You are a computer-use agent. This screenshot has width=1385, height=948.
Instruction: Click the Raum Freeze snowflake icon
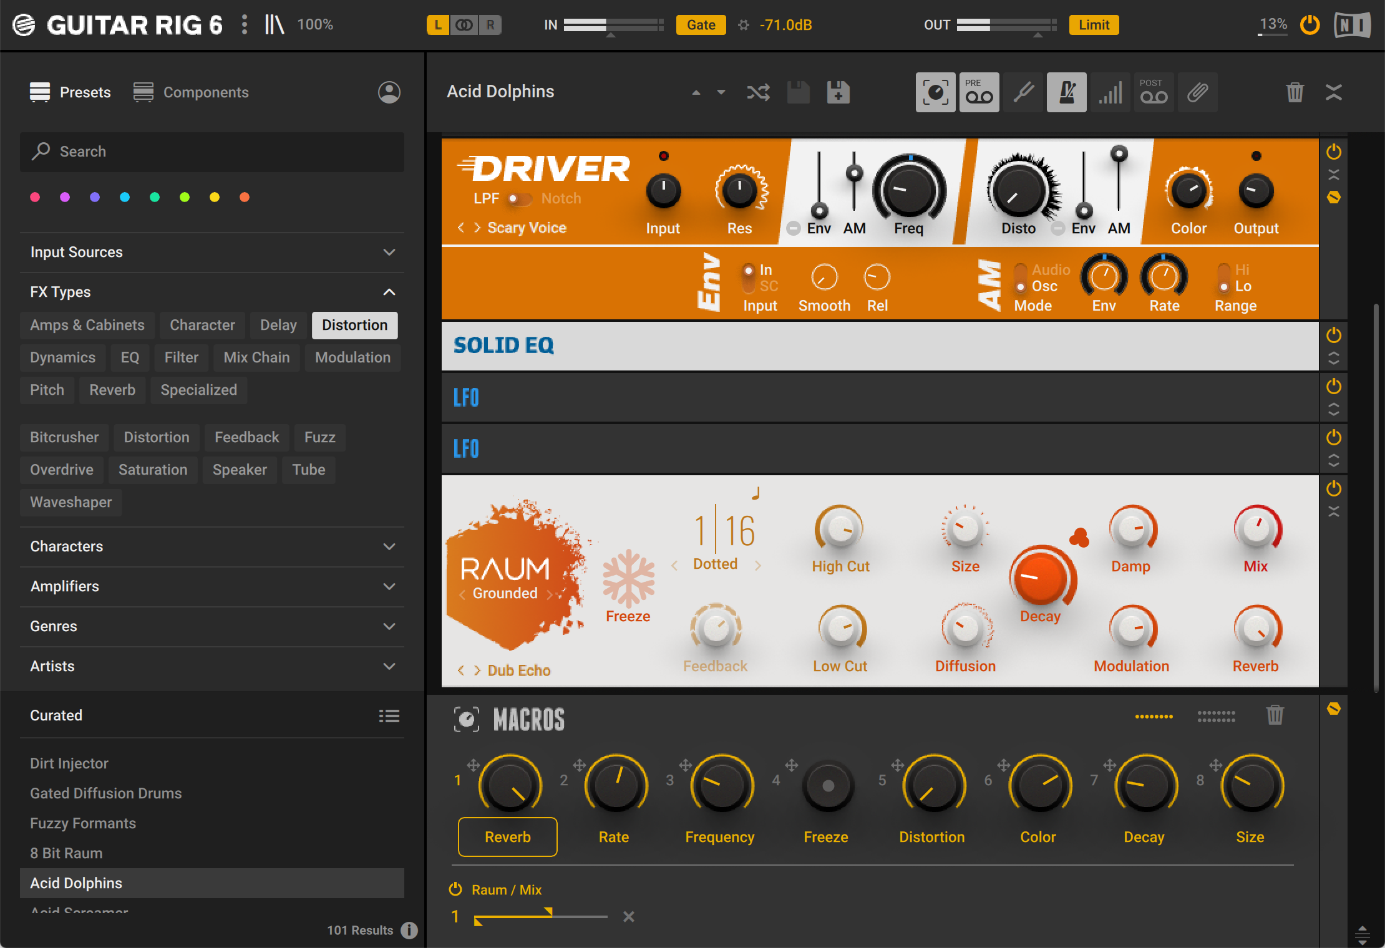click(628, 578)
